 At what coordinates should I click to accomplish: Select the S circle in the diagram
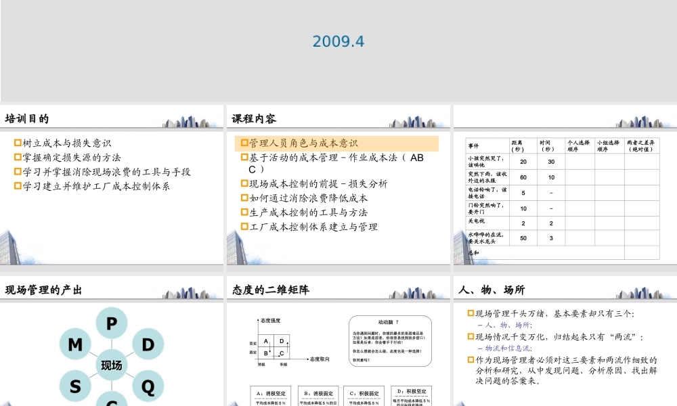tap(75, 387)
